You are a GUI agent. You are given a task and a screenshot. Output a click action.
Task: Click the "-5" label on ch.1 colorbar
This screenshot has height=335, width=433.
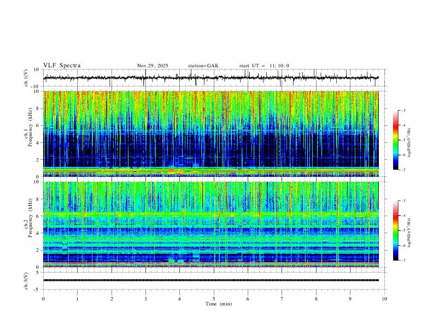pos(403,140)
